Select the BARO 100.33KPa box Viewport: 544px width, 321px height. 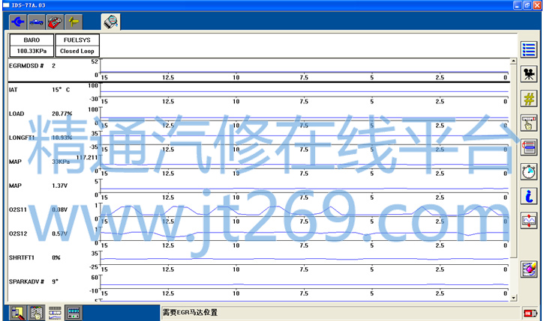click(32, 46)
